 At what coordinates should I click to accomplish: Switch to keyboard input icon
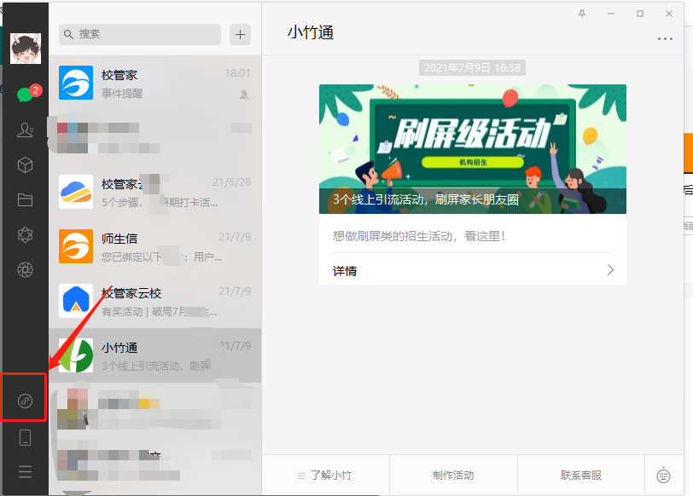pyautogui.click(x=663, y=476)
